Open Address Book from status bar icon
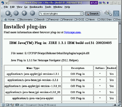The width and height of the screenshot is (122, 107). (x=17, y=105)
